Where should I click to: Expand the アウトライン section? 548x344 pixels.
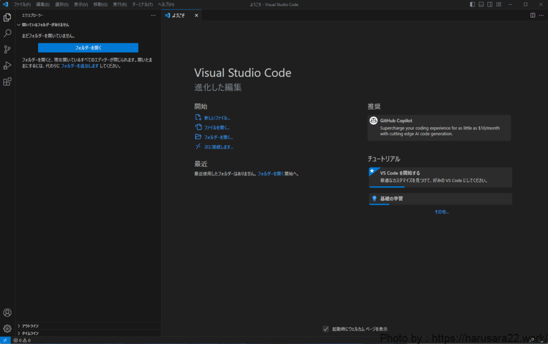point(30,326)
